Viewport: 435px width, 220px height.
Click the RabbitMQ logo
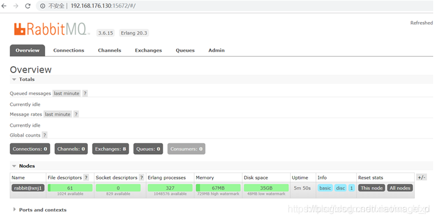point(52,29)
